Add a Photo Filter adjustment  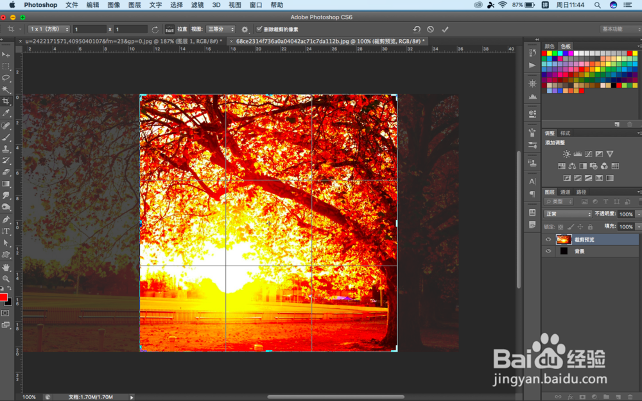tap(594, 166)
